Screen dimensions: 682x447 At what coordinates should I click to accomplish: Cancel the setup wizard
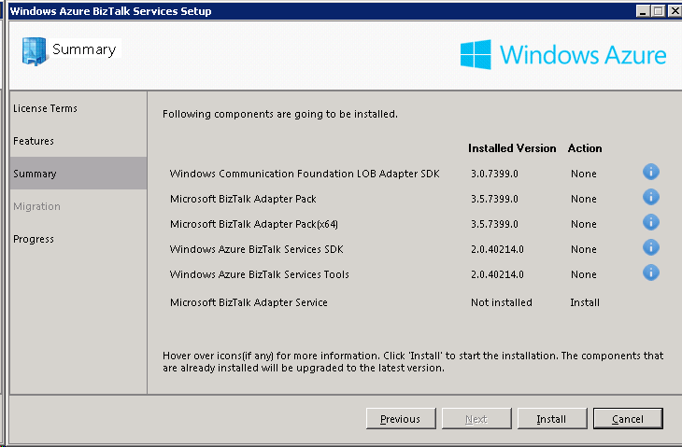628,419
